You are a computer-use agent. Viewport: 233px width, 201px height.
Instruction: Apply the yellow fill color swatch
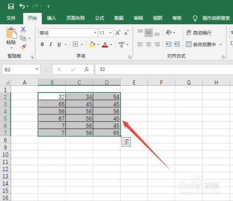92,44
